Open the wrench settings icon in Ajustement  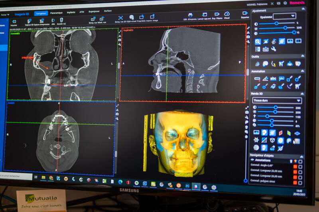(274, 49)
